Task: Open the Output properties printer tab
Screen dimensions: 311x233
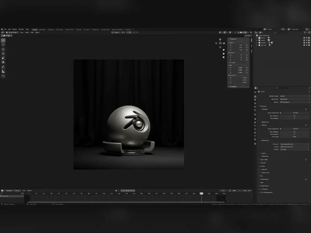Action: click(x=255, y=100)
